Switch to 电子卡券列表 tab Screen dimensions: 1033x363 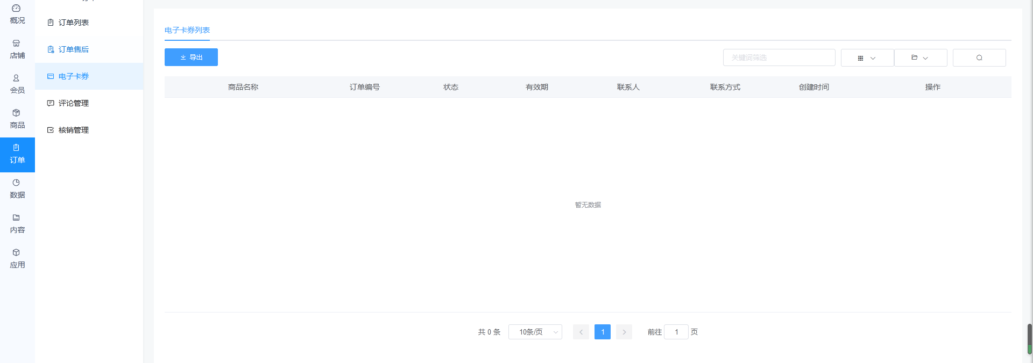pyautogui.click(x=187, y=30)
